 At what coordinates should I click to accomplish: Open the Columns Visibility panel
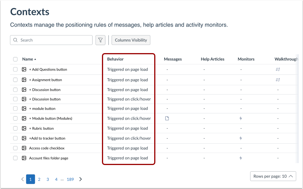[x=131, y=40]
